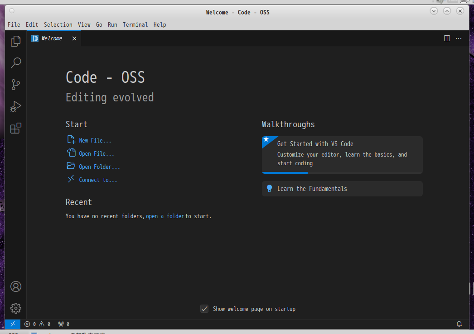Image resolution: width=474 pixels, height=334 pixels.
Task: Open the Selection menu
Action: 58,25
